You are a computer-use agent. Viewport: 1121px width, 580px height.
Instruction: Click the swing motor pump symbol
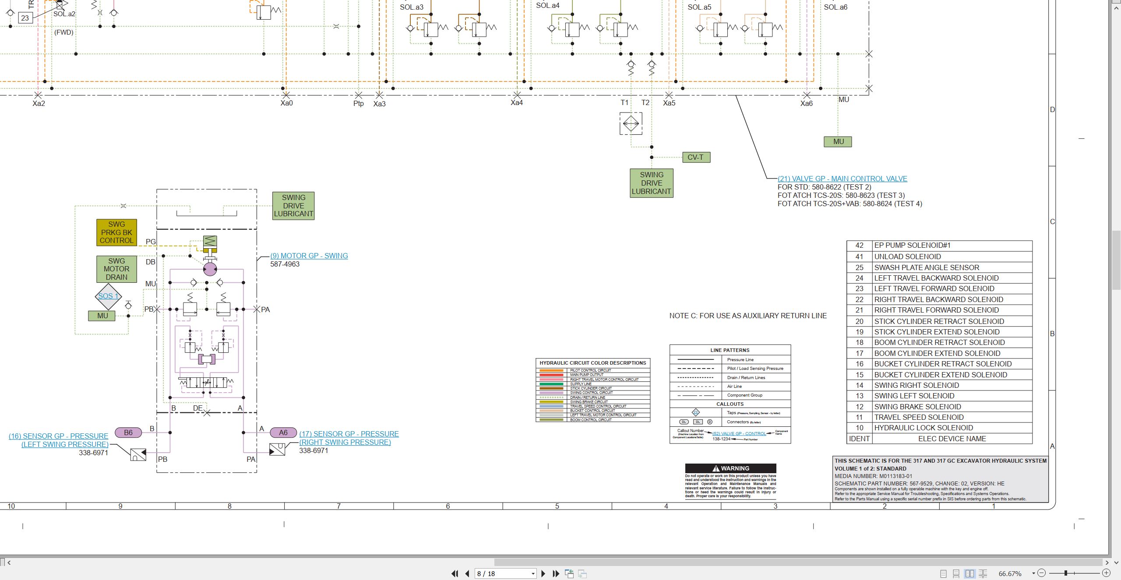(210, 269)
